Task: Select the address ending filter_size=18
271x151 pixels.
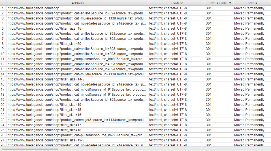Action: pos(44,130)
